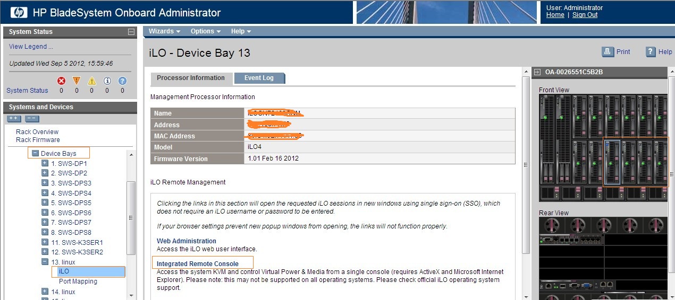This screenshot has width=675, height=300.
Task: Collapse the System Status panel
Action: [x=131, y=32]
